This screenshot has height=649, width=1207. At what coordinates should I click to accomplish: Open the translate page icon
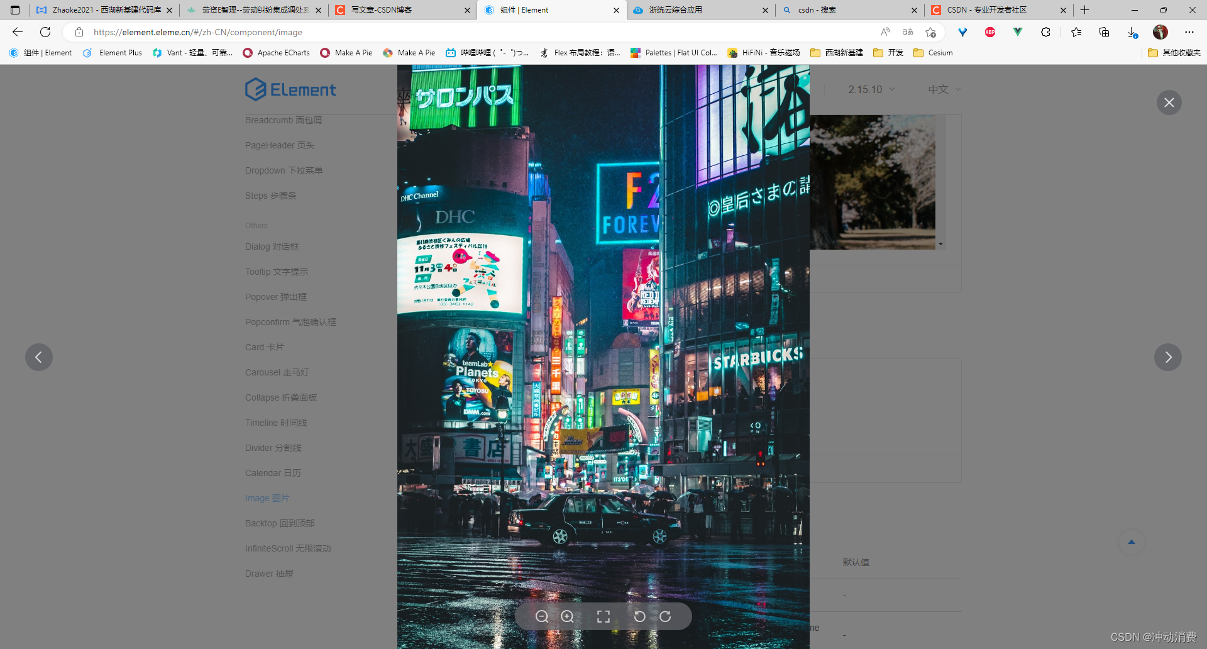pyautogui.click(x=908, y=32)
